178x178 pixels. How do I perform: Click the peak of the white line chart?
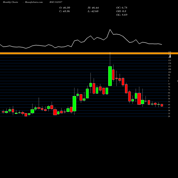pos(110,30)
